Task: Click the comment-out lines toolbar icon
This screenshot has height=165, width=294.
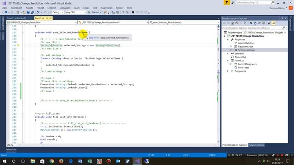Action: pyautogui.click(x=123, y=12)
